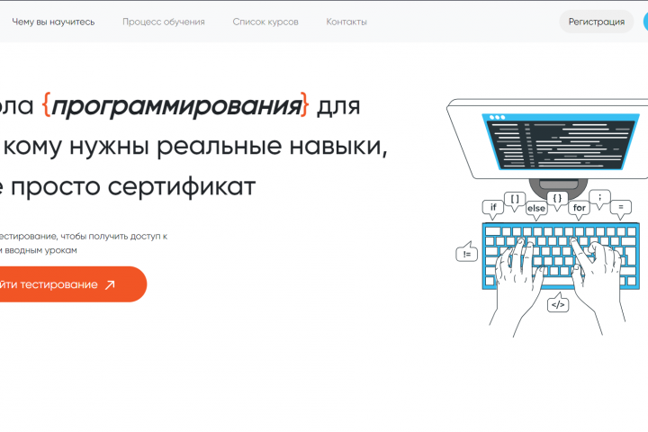The width and height of the screenshot is (648, 432).
Task: Select "Контакты" menu link
Action: point(346,22)
